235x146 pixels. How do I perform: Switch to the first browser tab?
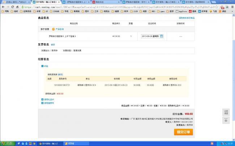point(16,2)
